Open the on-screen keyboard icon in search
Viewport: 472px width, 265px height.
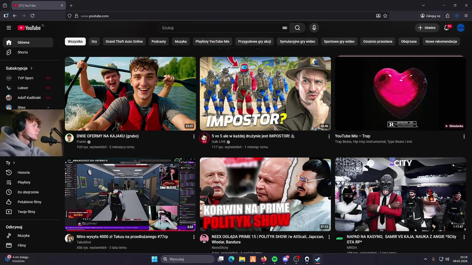pyautogui.click(x=285, y=28)
